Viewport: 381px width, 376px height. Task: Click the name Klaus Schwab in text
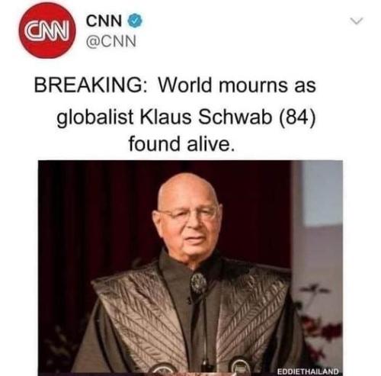pyautogui.click(x=207, y=117)
